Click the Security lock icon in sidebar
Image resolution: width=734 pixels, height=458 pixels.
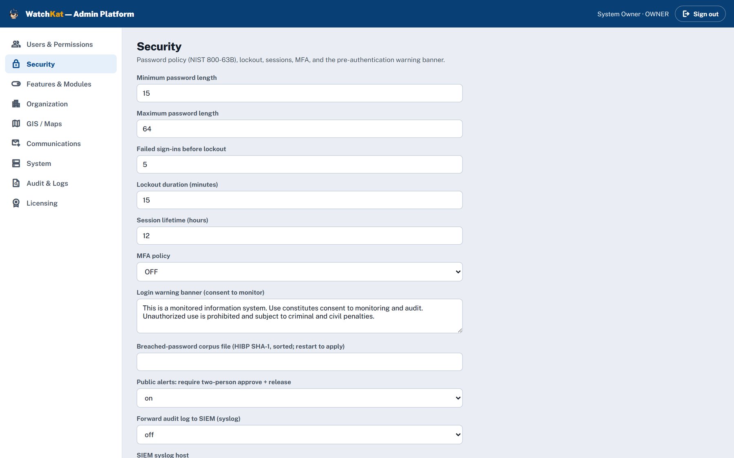(16, 64)
